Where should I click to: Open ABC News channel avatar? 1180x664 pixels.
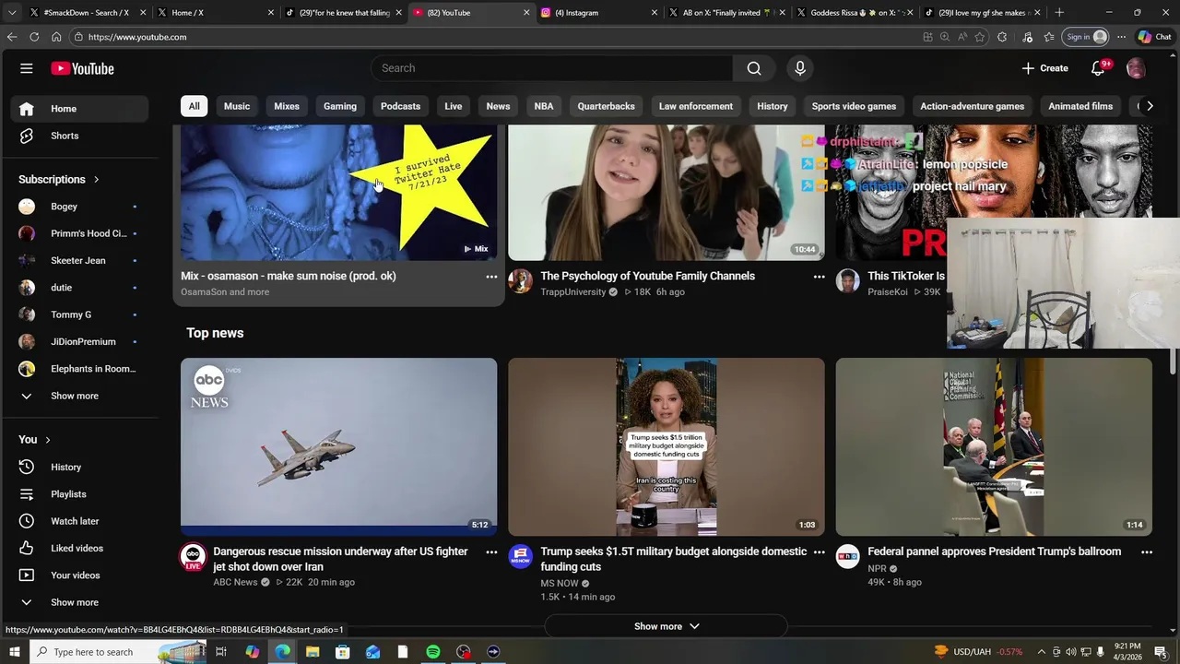(193, 556)
